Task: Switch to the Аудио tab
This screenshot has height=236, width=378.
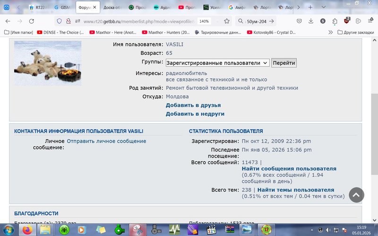Action: pyautogui.click(x=162, y=8)
